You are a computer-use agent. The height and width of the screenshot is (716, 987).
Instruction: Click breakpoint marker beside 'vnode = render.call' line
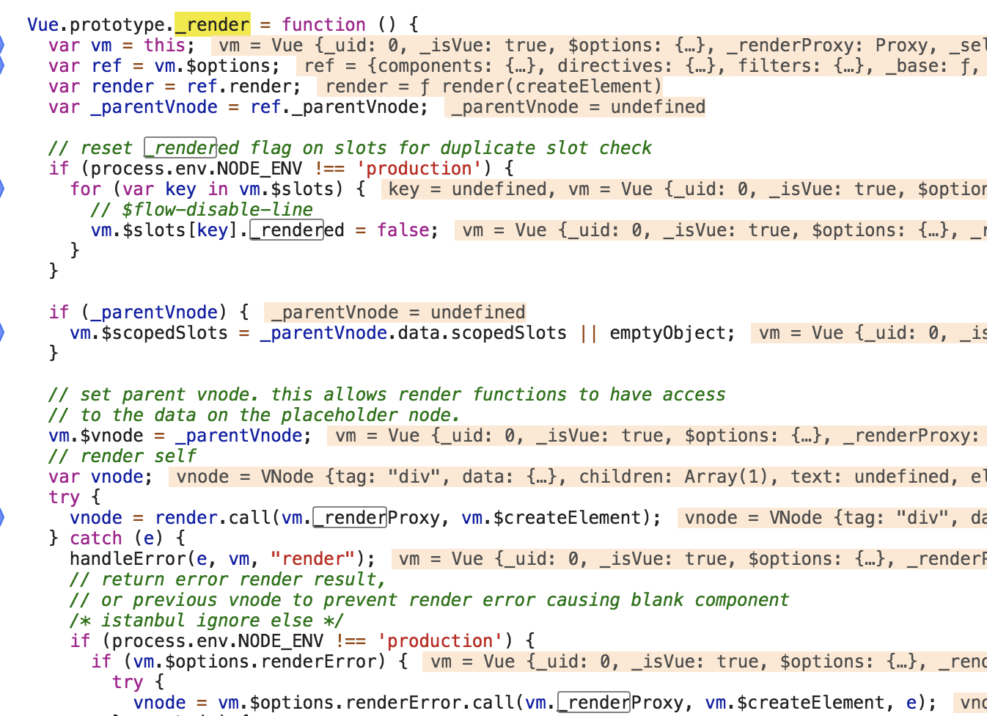coord(2,517)
